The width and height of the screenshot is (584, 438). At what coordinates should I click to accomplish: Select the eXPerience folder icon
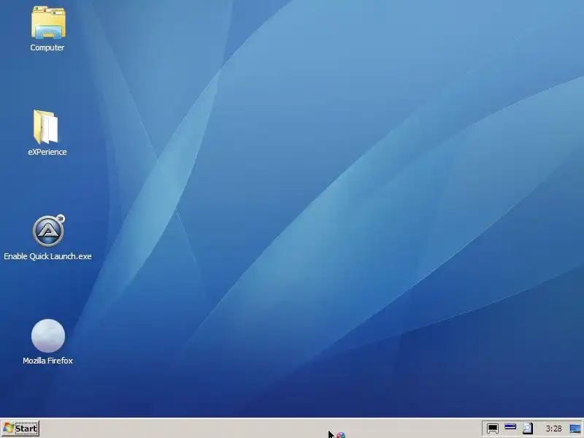click(x=46, y=126)
